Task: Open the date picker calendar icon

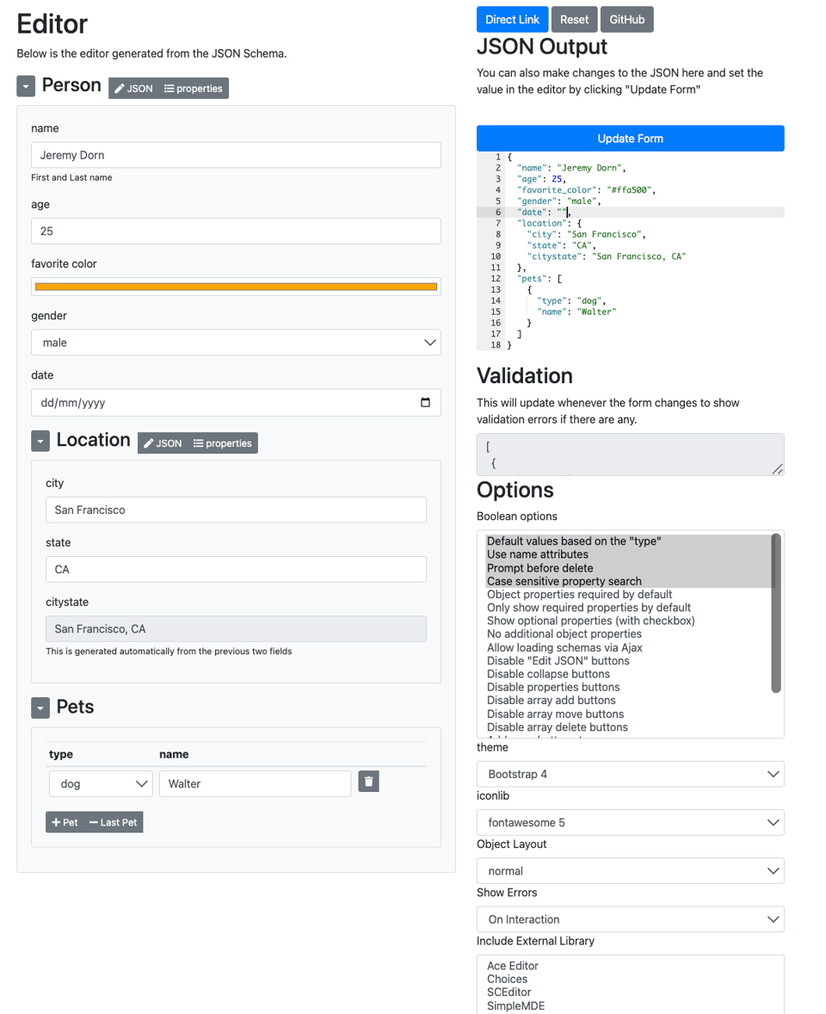Action: (x=425, y=403)
